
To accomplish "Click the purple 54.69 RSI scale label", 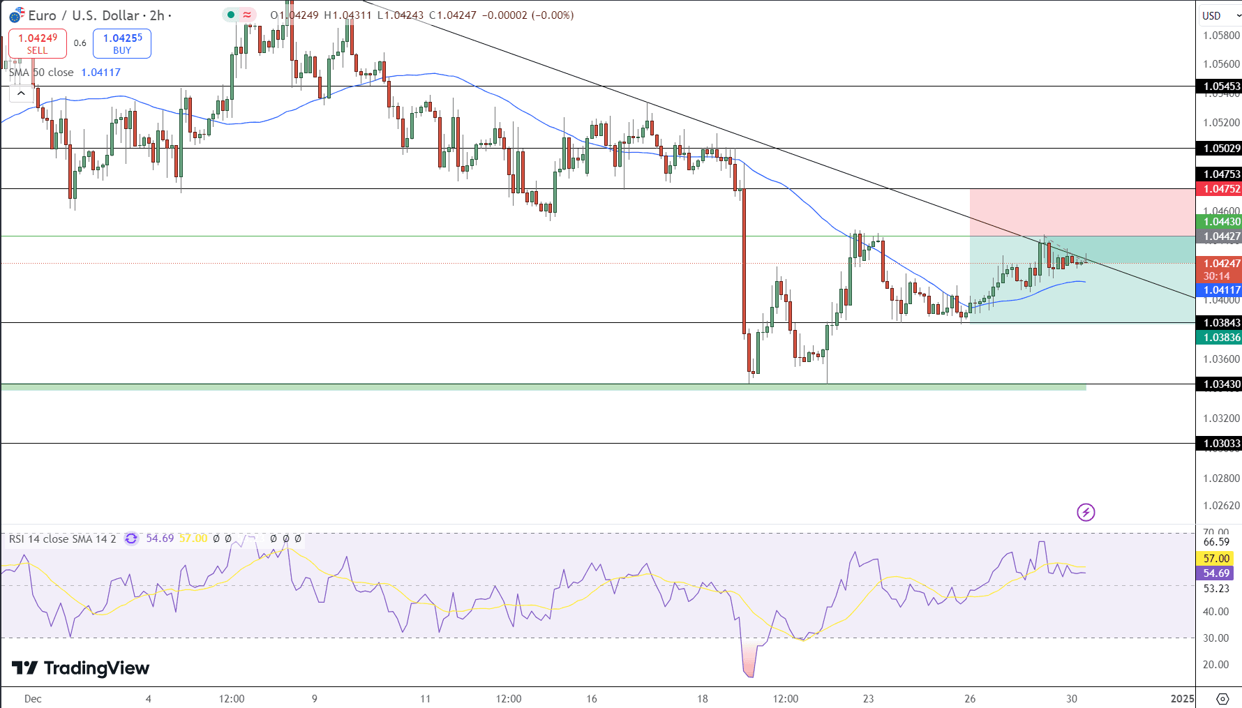I will click(1216, 573).
